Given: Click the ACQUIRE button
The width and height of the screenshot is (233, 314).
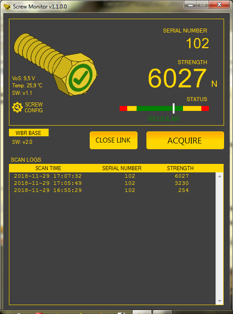Looking at the screenshot, I should (185, 140).
